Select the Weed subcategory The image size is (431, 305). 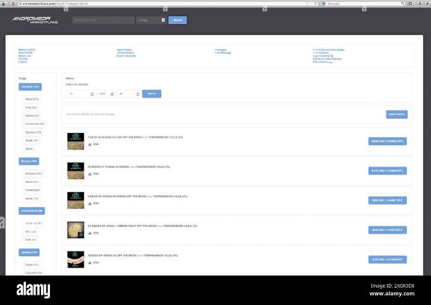[x=32, y=99]
